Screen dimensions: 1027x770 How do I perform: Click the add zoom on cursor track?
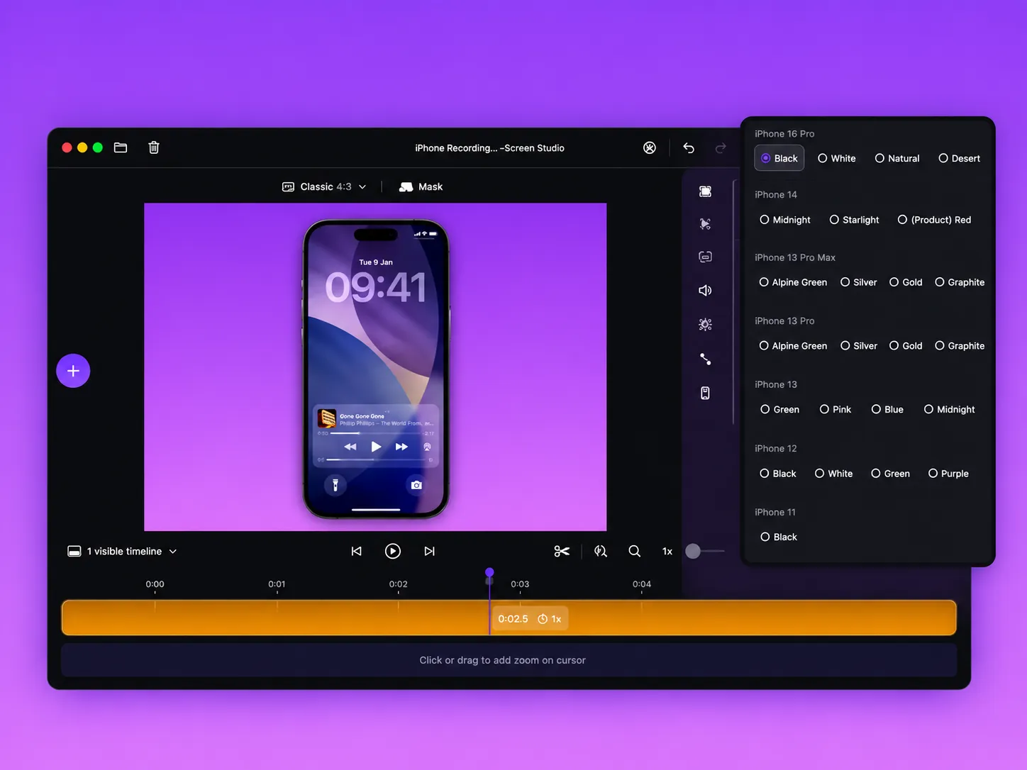(x=509, y=660)
